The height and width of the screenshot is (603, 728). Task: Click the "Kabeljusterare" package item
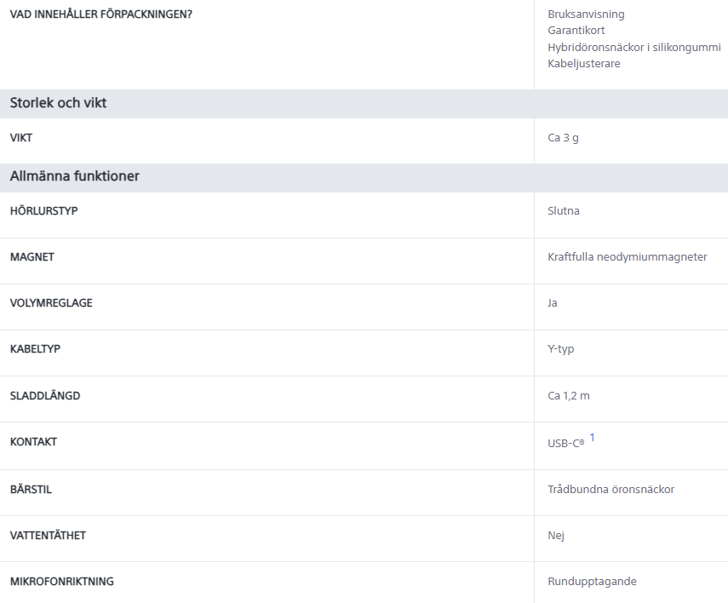584,64
